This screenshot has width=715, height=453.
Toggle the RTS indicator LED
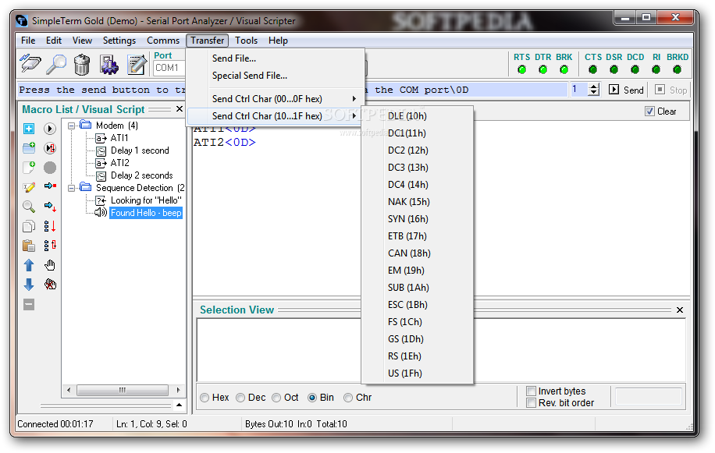click(x=522, y=69)
